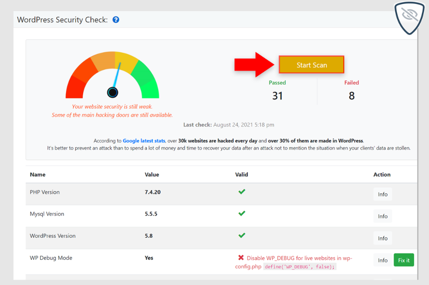Open Info for PHP Version
Image resolution: width=429 pixels, height=285 pixels.
[x=382, y=194]
